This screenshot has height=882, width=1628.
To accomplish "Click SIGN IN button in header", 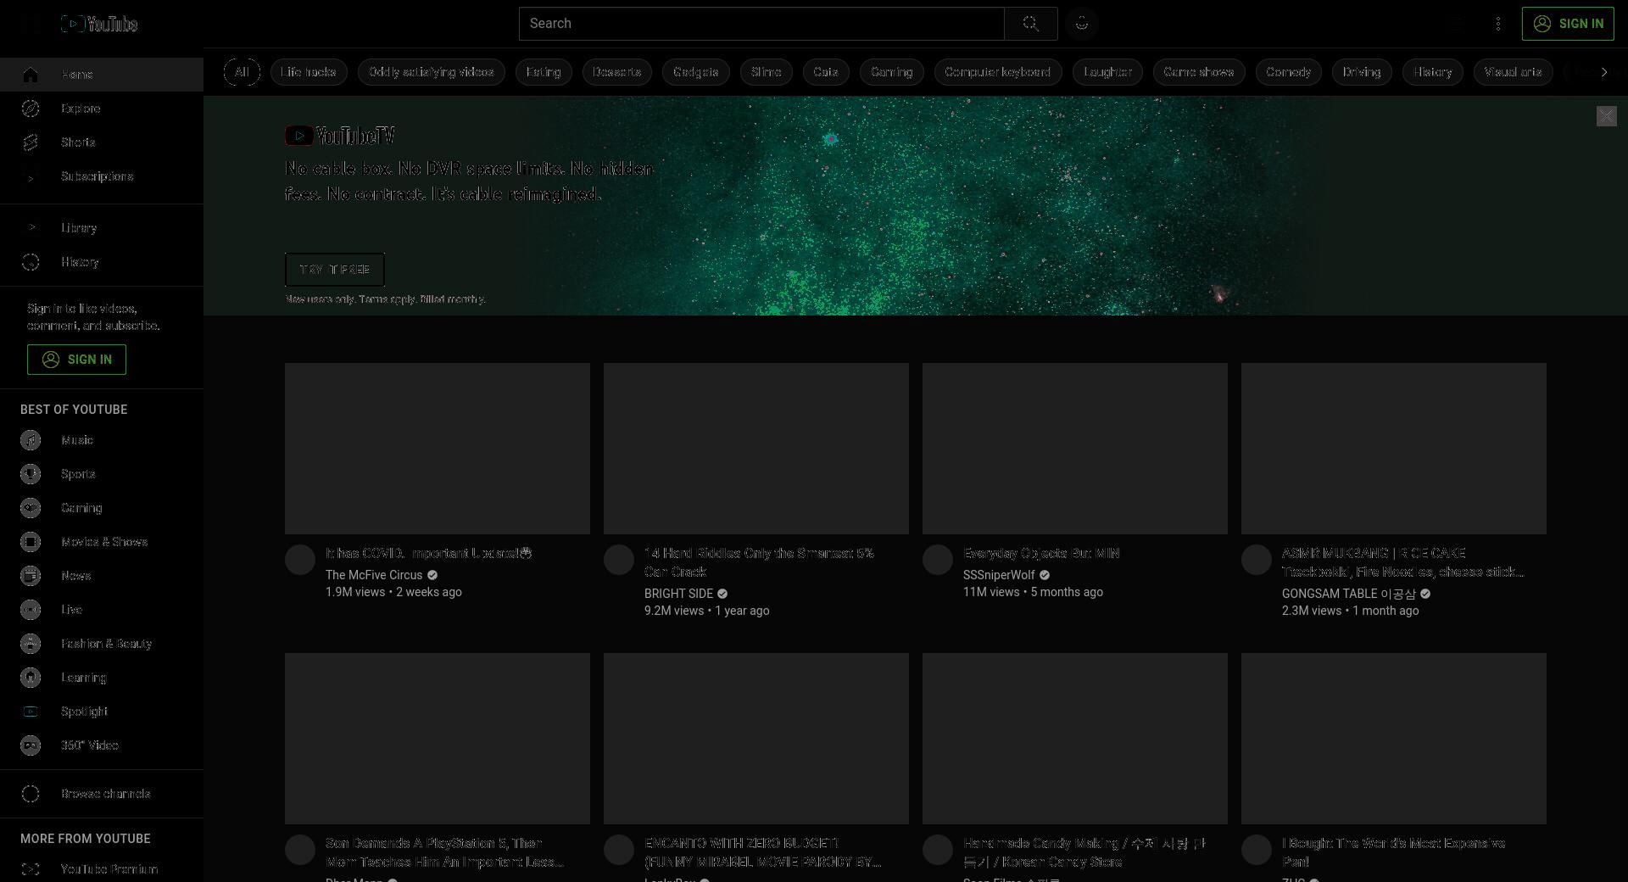I will [1568, 24].
